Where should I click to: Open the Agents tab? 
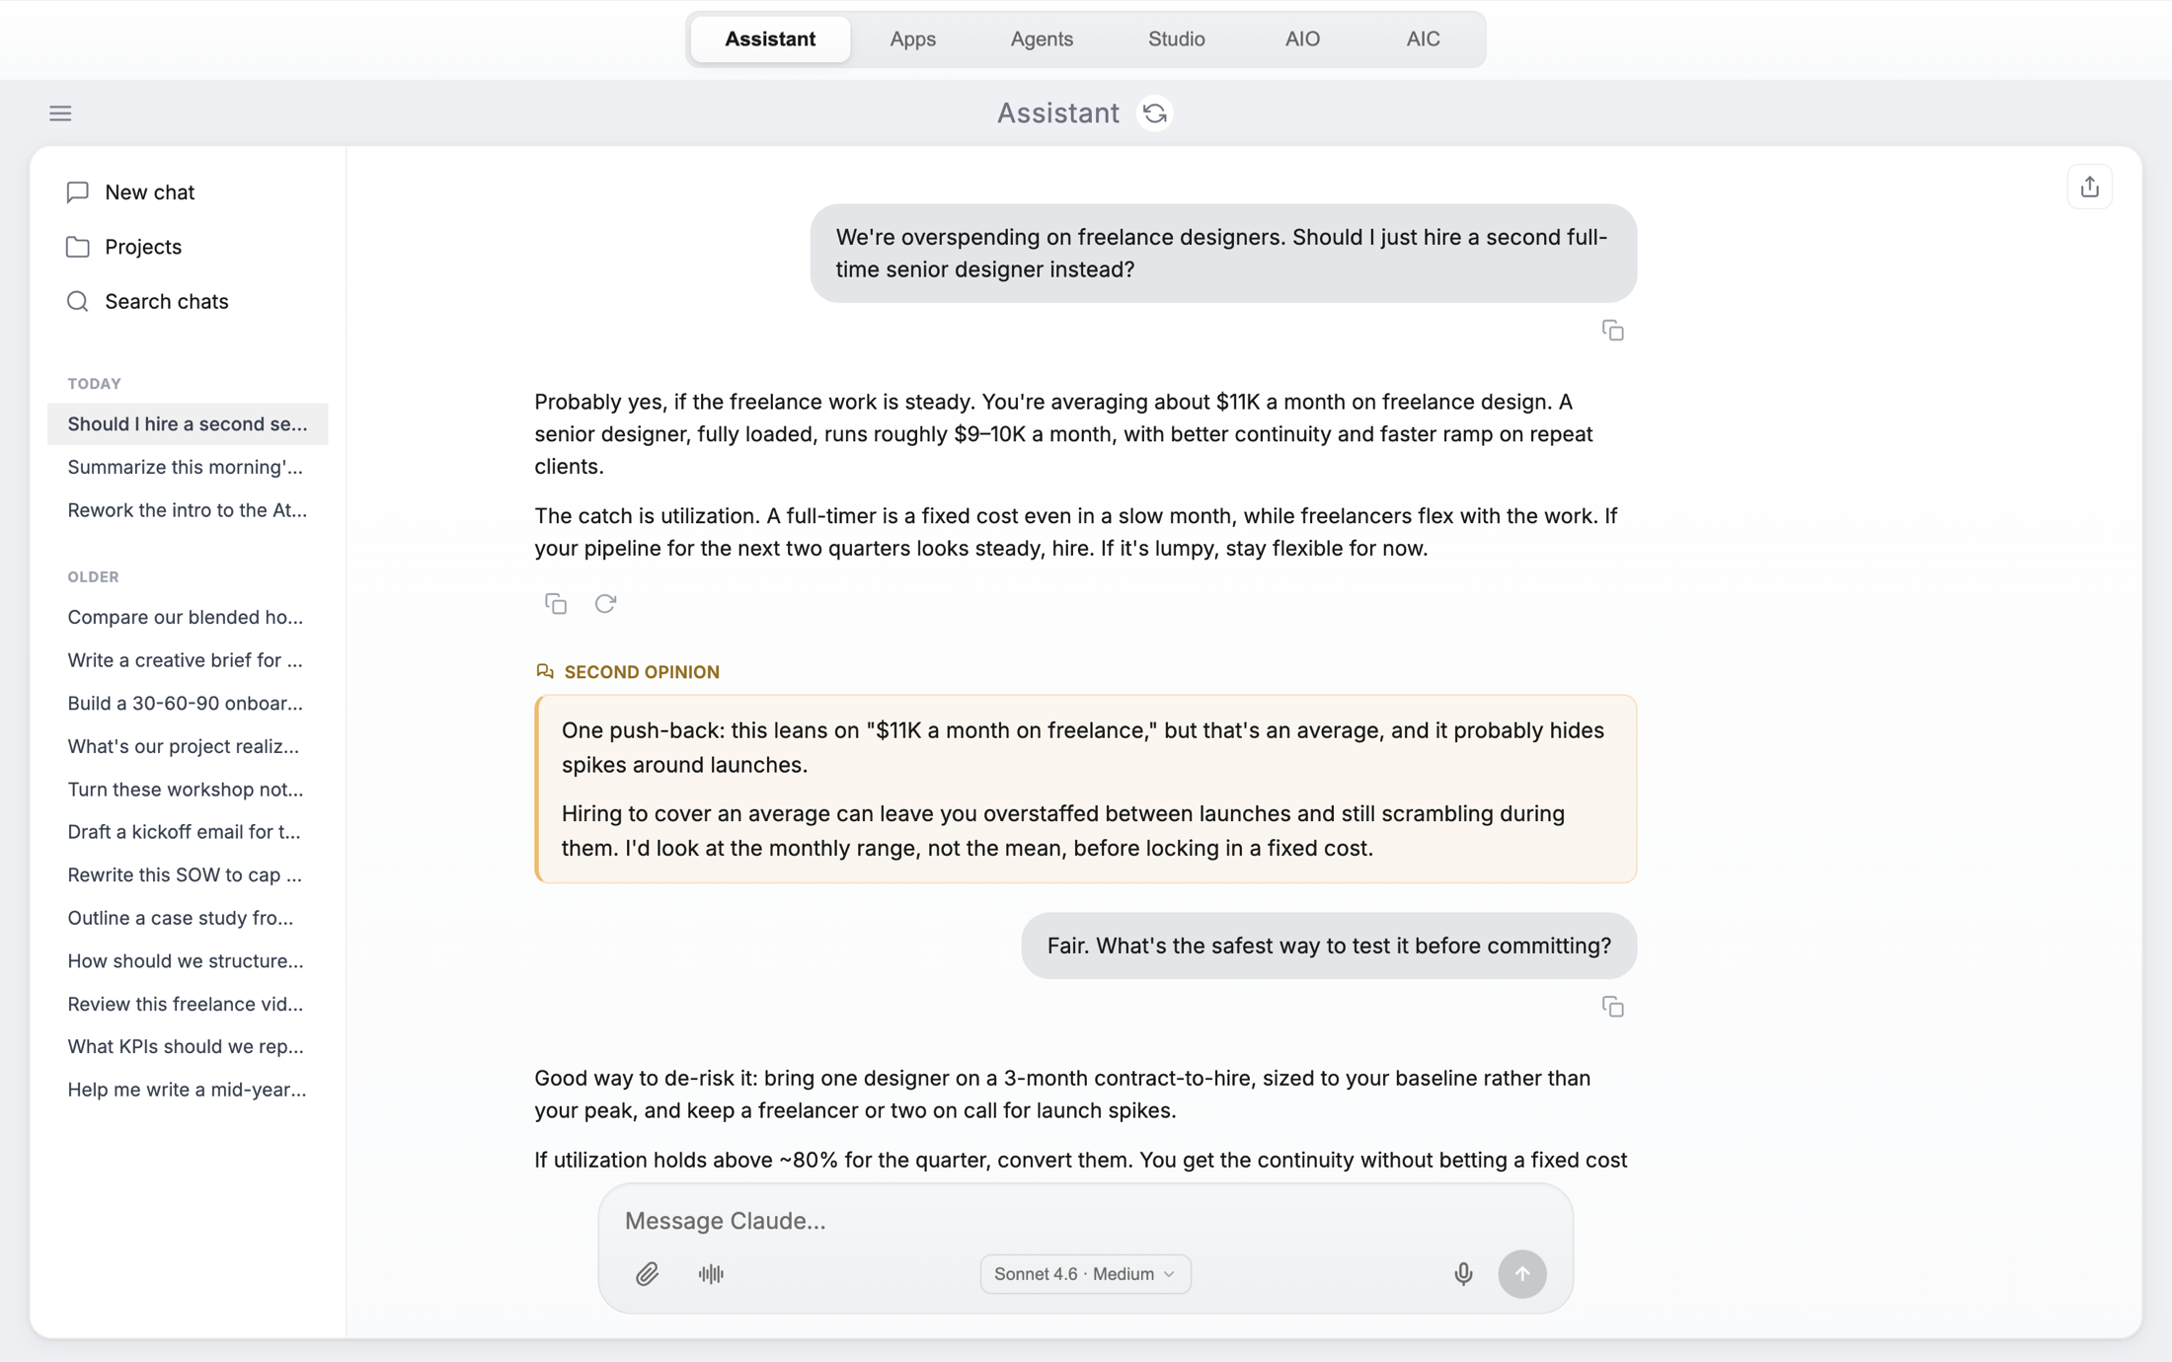(1042, 39)
